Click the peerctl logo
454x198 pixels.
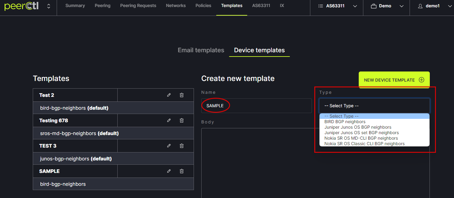[21, 6]
